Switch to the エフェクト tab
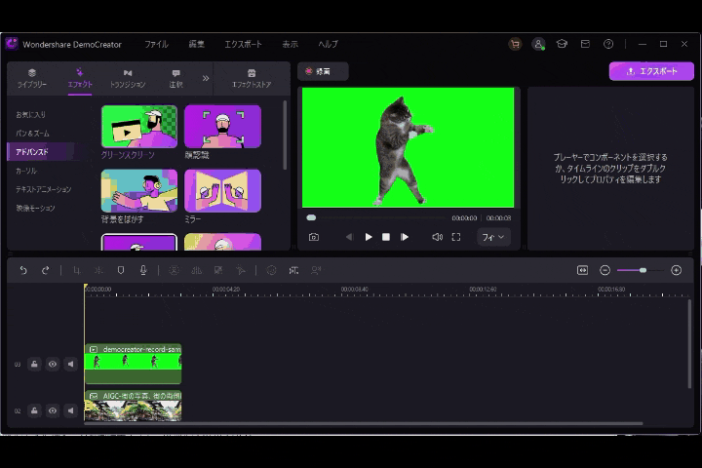The height and width of the screenshot is (468, 702). pos(80,78)
